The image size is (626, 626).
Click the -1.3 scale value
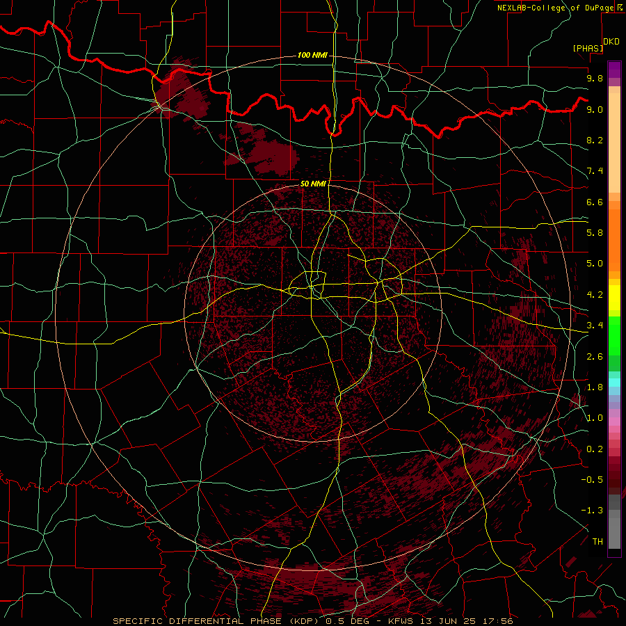click(x=592, y=511)
